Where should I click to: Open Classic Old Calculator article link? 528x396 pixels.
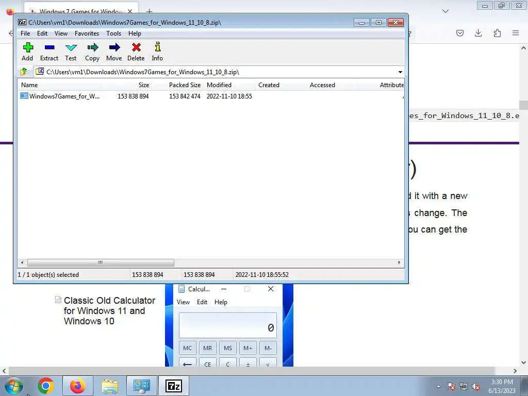(x=109, y=310)
